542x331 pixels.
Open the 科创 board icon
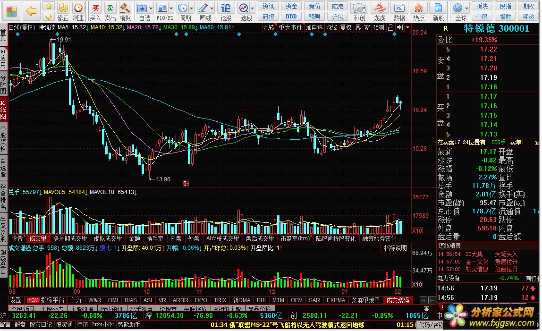359,11
